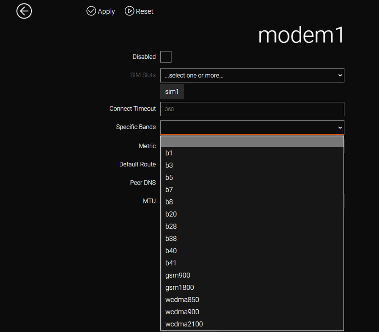379x332 pixels.
Task: Click the Default Route label
Action: (x=138, y=164)
